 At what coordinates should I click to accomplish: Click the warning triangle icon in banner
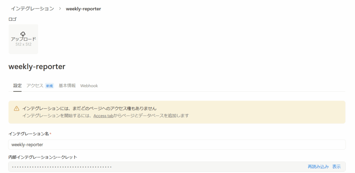click(17, 109)
